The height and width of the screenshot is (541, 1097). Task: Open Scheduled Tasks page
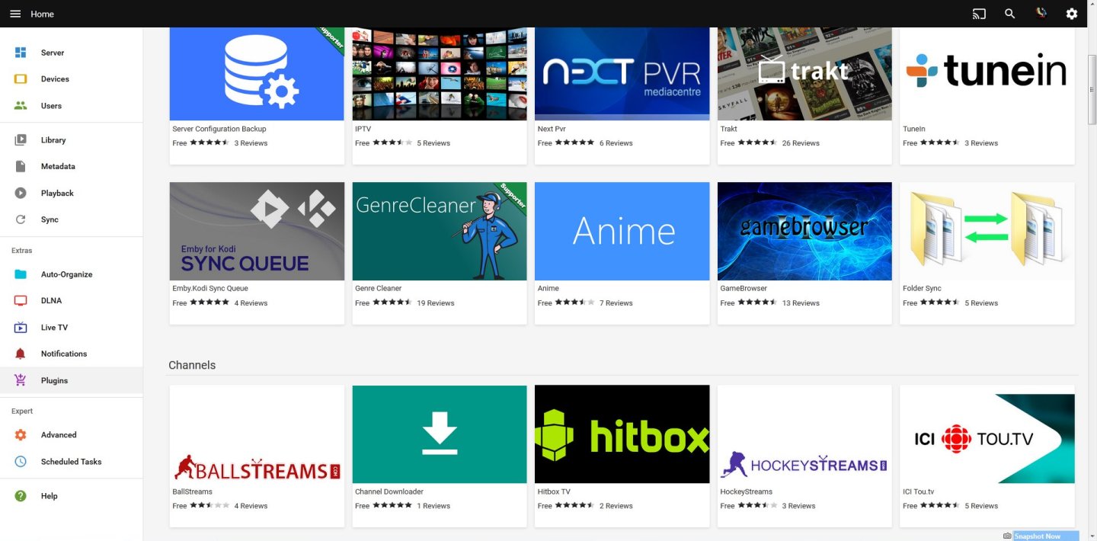click(x=72, y=462)
